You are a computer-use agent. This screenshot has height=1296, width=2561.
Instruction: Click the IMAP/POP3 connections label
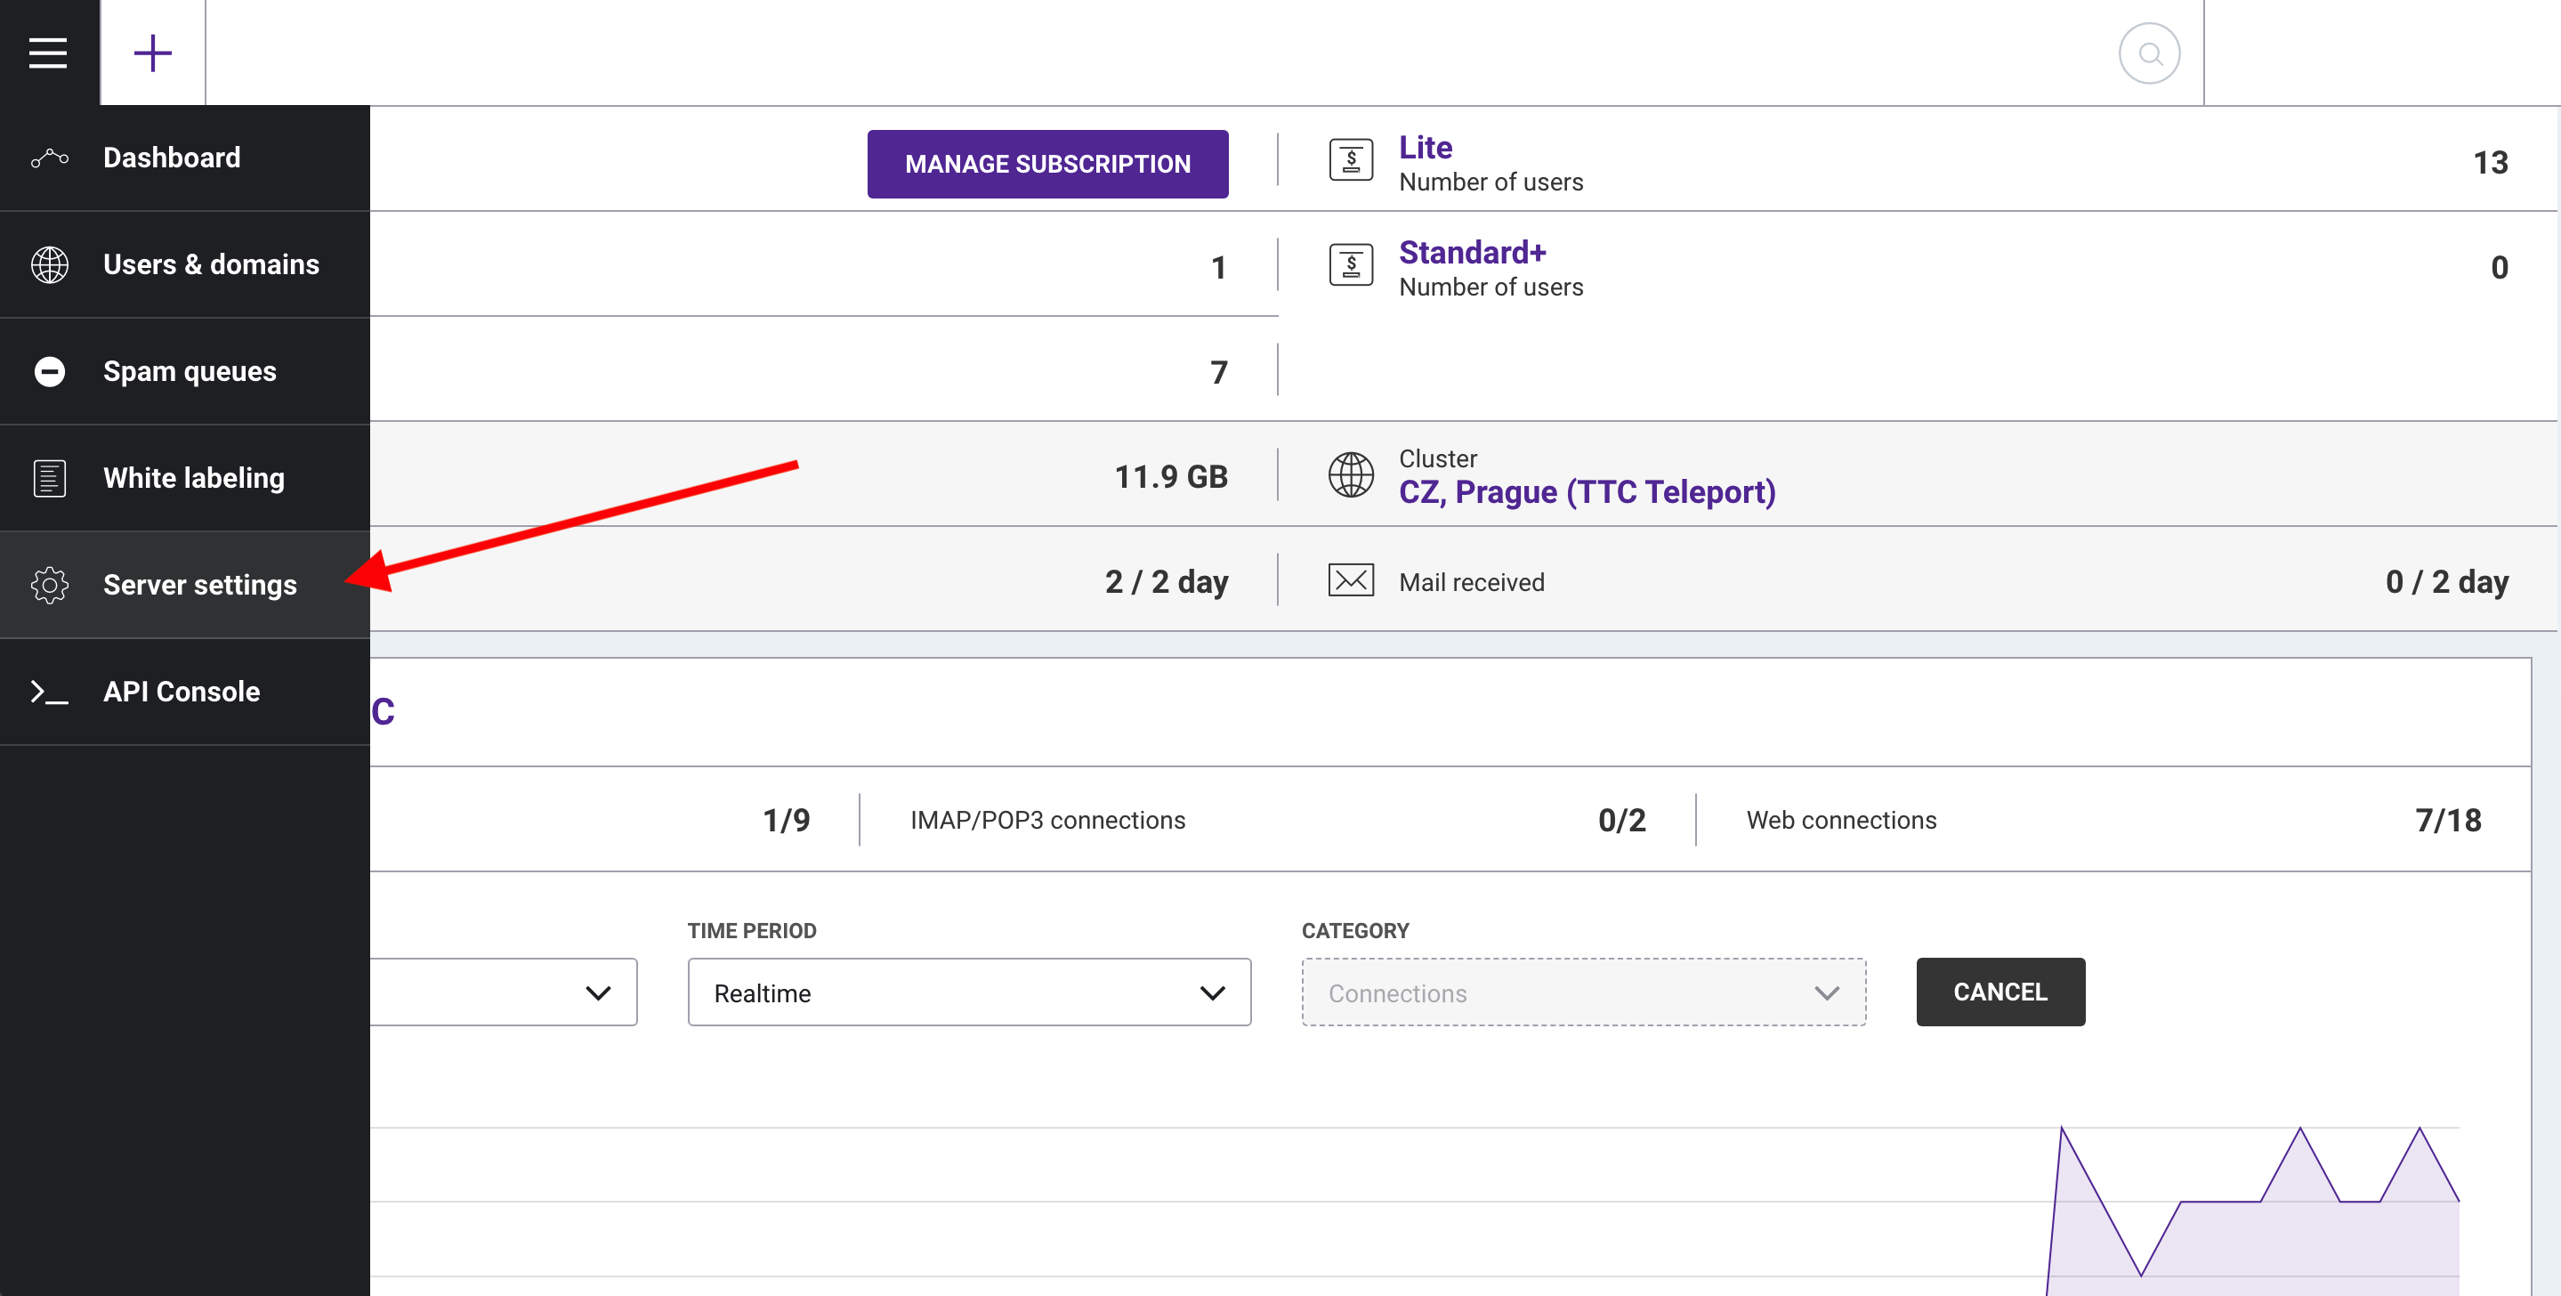[x=1048, y=821]
